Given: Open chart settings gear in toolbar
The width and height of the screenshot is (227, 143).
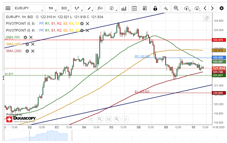Looking at the screenshot, I should (221, 8).
